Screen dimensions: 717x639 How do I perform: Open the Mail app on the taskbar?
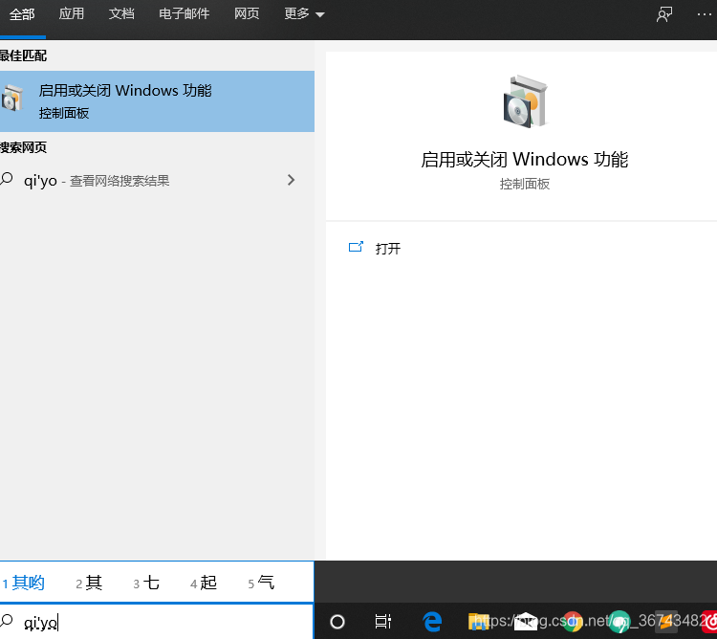[526, 622]
